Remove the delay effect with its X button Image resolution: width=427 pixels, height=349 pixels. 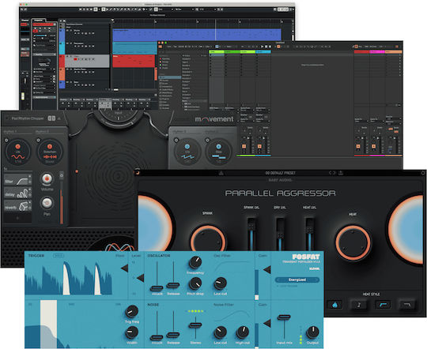pos(30,190)
